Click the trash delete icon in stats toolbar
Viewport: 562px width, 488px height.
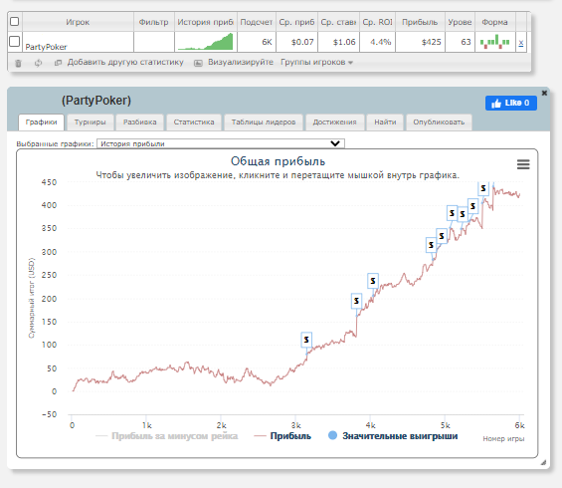tap(18, 63)
